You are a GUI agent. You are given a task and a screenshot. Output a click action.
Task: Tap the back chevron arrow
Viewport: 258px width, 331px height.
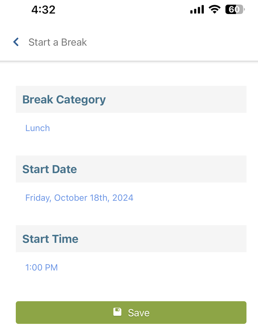click(x=16, y=42)
